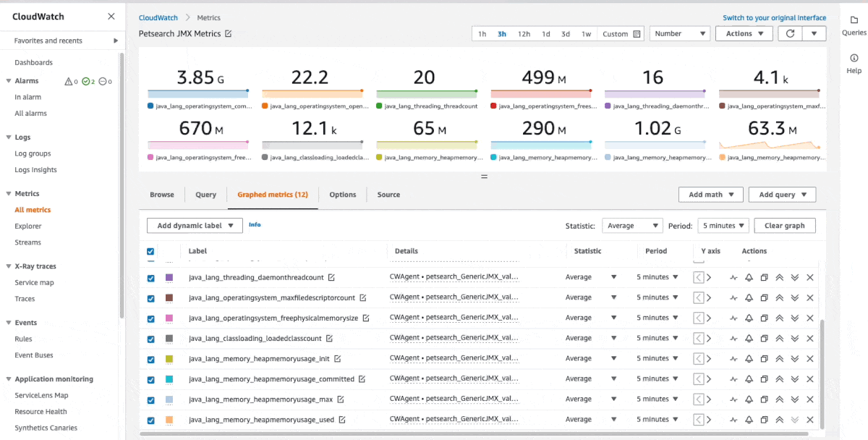Apply anomaly detection to freephysicalmemorysize metric
The height and width of the screenshot is (440, 868).
coord(733,318)
